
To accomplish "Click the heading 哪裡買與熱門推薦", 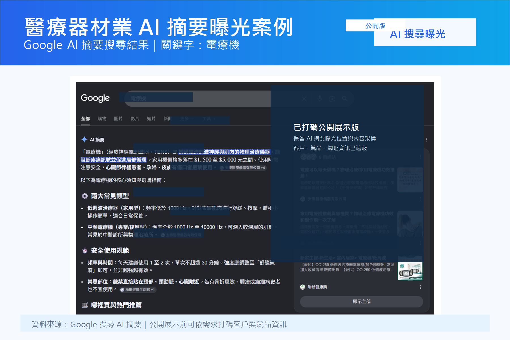I will (x=116, y=305).
